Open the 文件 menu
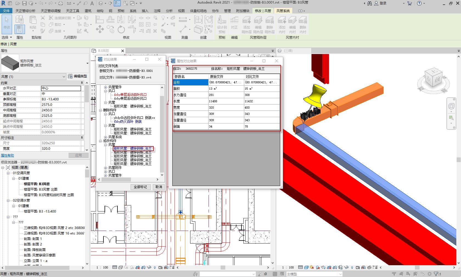The width and height of the screenshot is (461, 277). pos(6,11)
